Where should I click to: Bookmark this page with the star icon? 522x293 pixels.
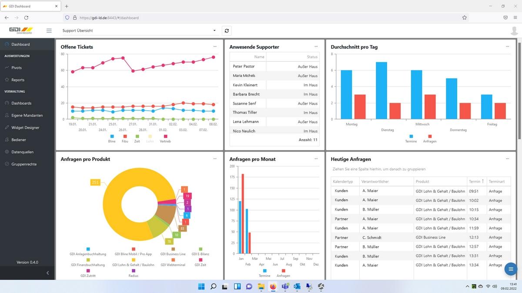465,18
